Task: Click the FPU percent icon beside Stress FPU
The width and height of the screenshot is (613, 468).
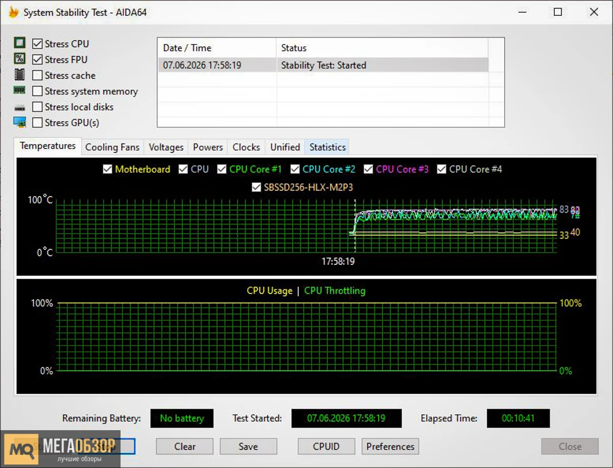Action: (x=19, y=59)
